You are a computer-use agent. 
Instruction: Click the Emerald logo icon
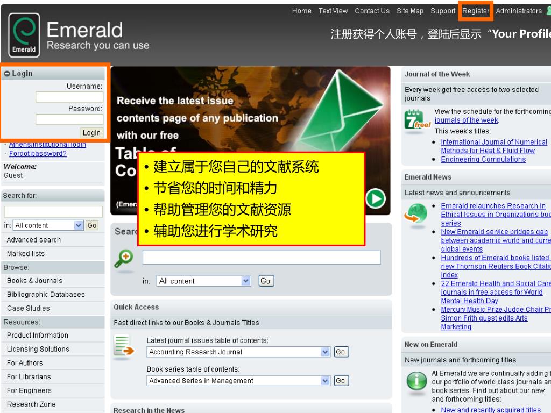point(24,35)
